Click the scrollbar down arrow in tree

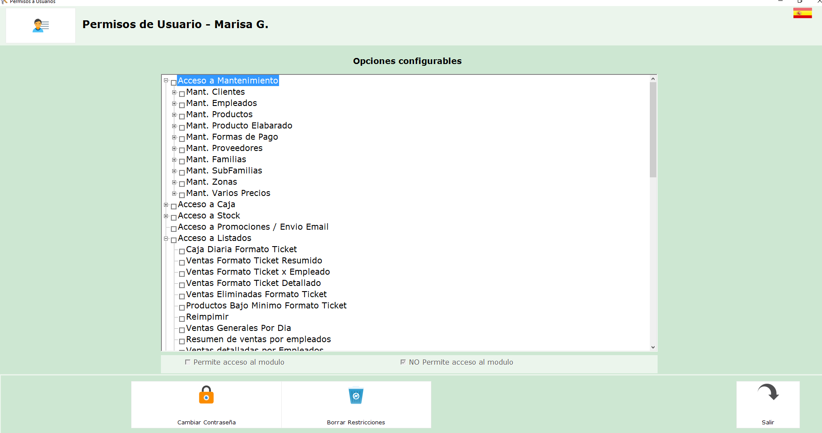[x=653, y=347]
